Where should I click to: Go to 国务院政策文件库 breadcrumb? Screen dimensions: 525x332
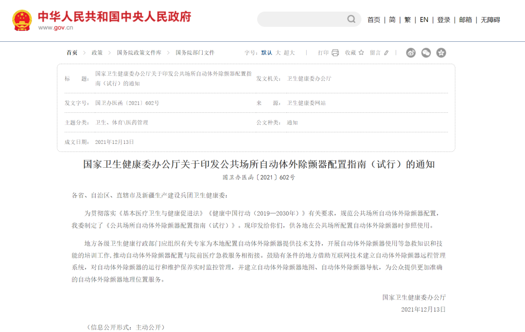[139, 52]
